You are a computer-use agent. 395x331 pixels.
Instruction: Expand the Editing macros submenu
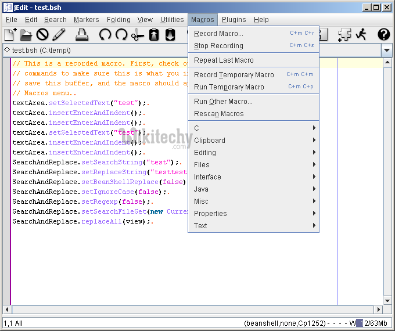[254, 152]
